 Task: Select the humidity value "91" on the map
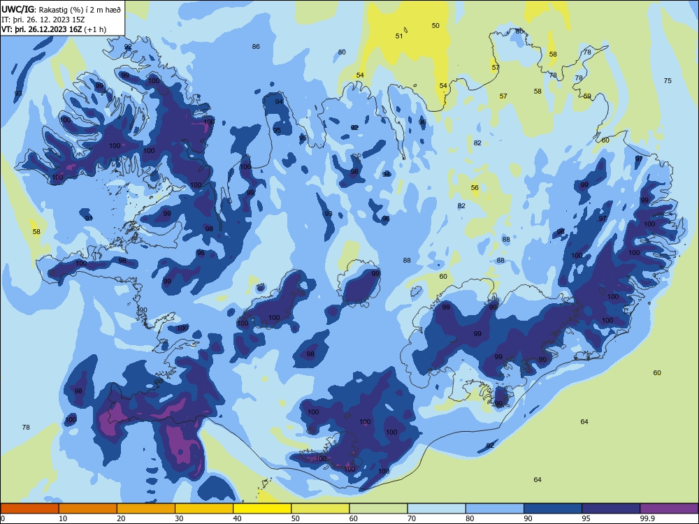89,218
